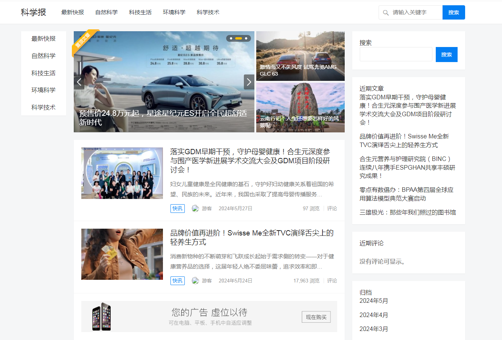Click the GDM article group photo thumbnail

tap(122, 173)
